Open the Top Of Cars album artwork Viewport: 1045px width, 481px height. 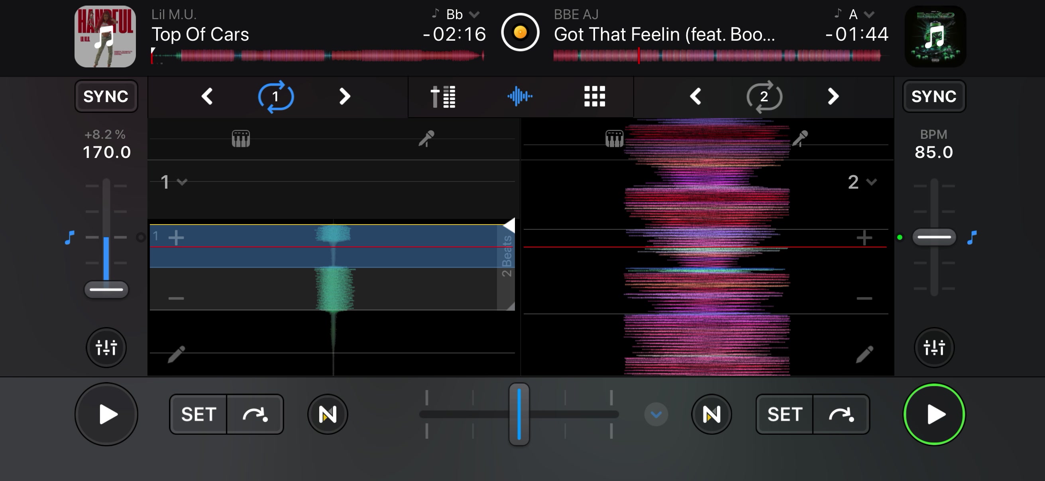pos(105,36)
